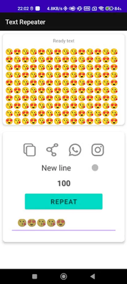
Task: Share to Instagram icon
Action: pyautogui.click(x=97, y=150)
